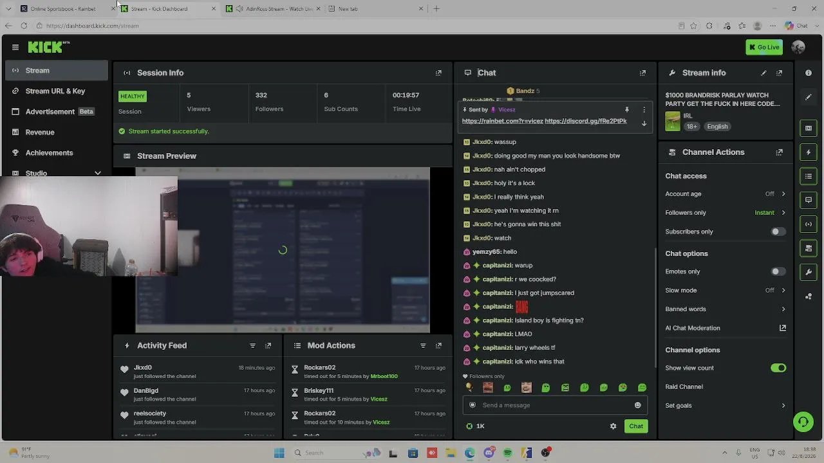The height and width of the screenshot is (463, 824).
Task: Open Discord from the taskbar
Action: [x=489, y=453]
